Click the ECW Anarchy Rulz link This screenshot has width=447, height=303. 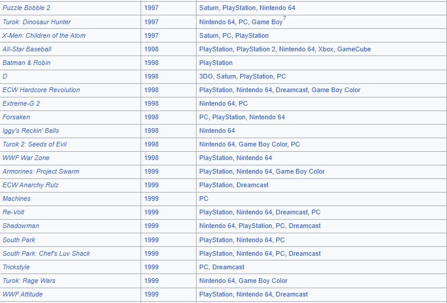tap(30, 185)
